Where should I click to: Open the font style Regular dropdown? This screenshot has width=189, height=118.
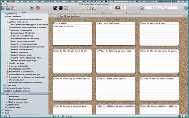coord(76,13)
